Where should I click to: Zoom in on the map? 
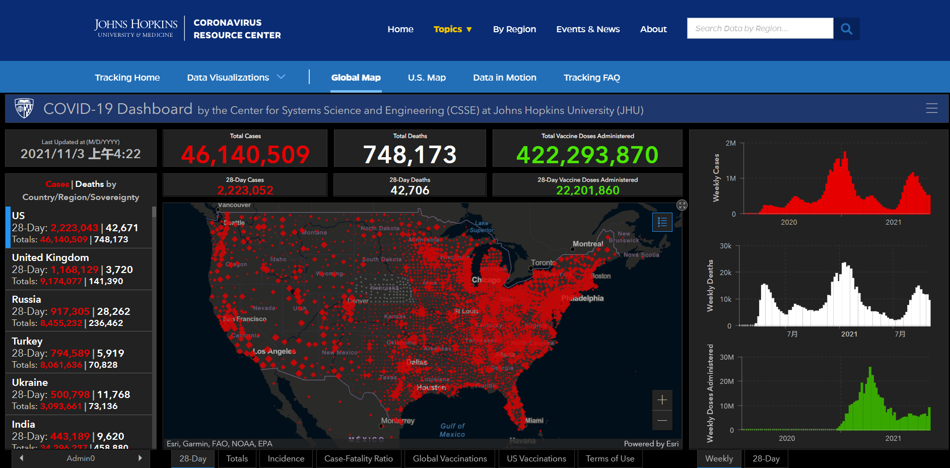coord(662,400)
